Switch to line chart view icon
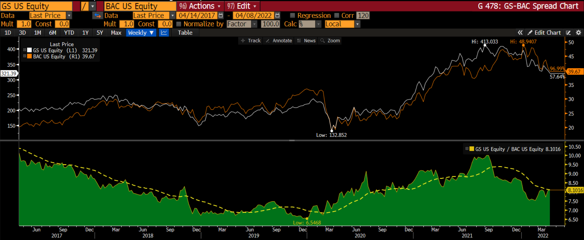 164,33
